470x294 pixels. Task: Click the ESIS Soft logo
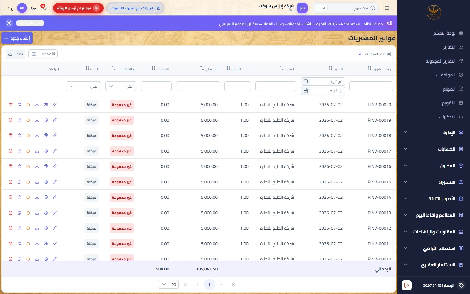coord(434,12)
